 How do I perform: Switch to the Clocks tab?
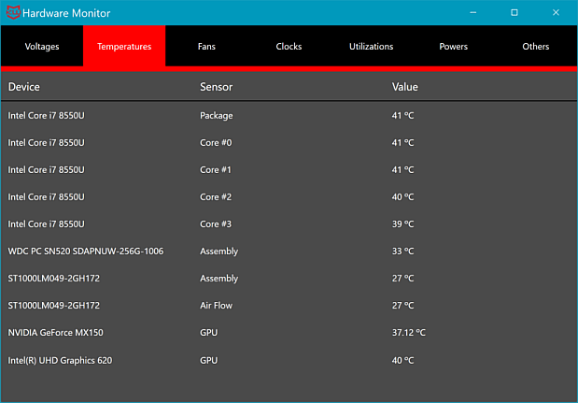click(x=289, y=46)
